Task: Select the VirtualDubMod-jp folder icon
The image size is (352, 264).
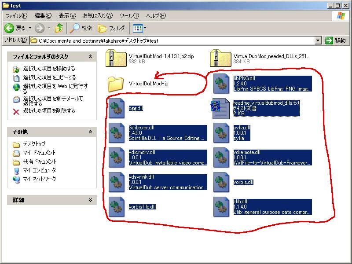Action: (x=116, y=84)
